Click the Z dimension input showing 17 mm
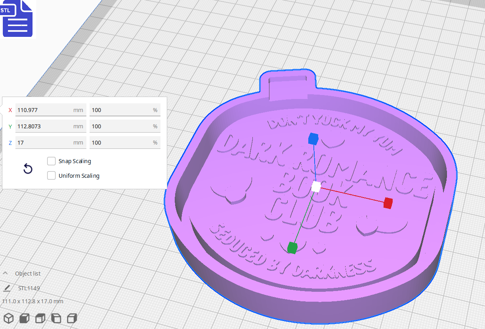The width and height of the screenshot is (485, 329). tap(51, 143)
